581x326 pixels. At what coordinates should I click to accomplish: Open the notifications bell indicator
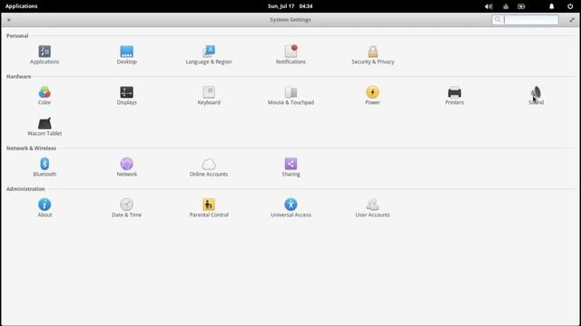point(551,6)
